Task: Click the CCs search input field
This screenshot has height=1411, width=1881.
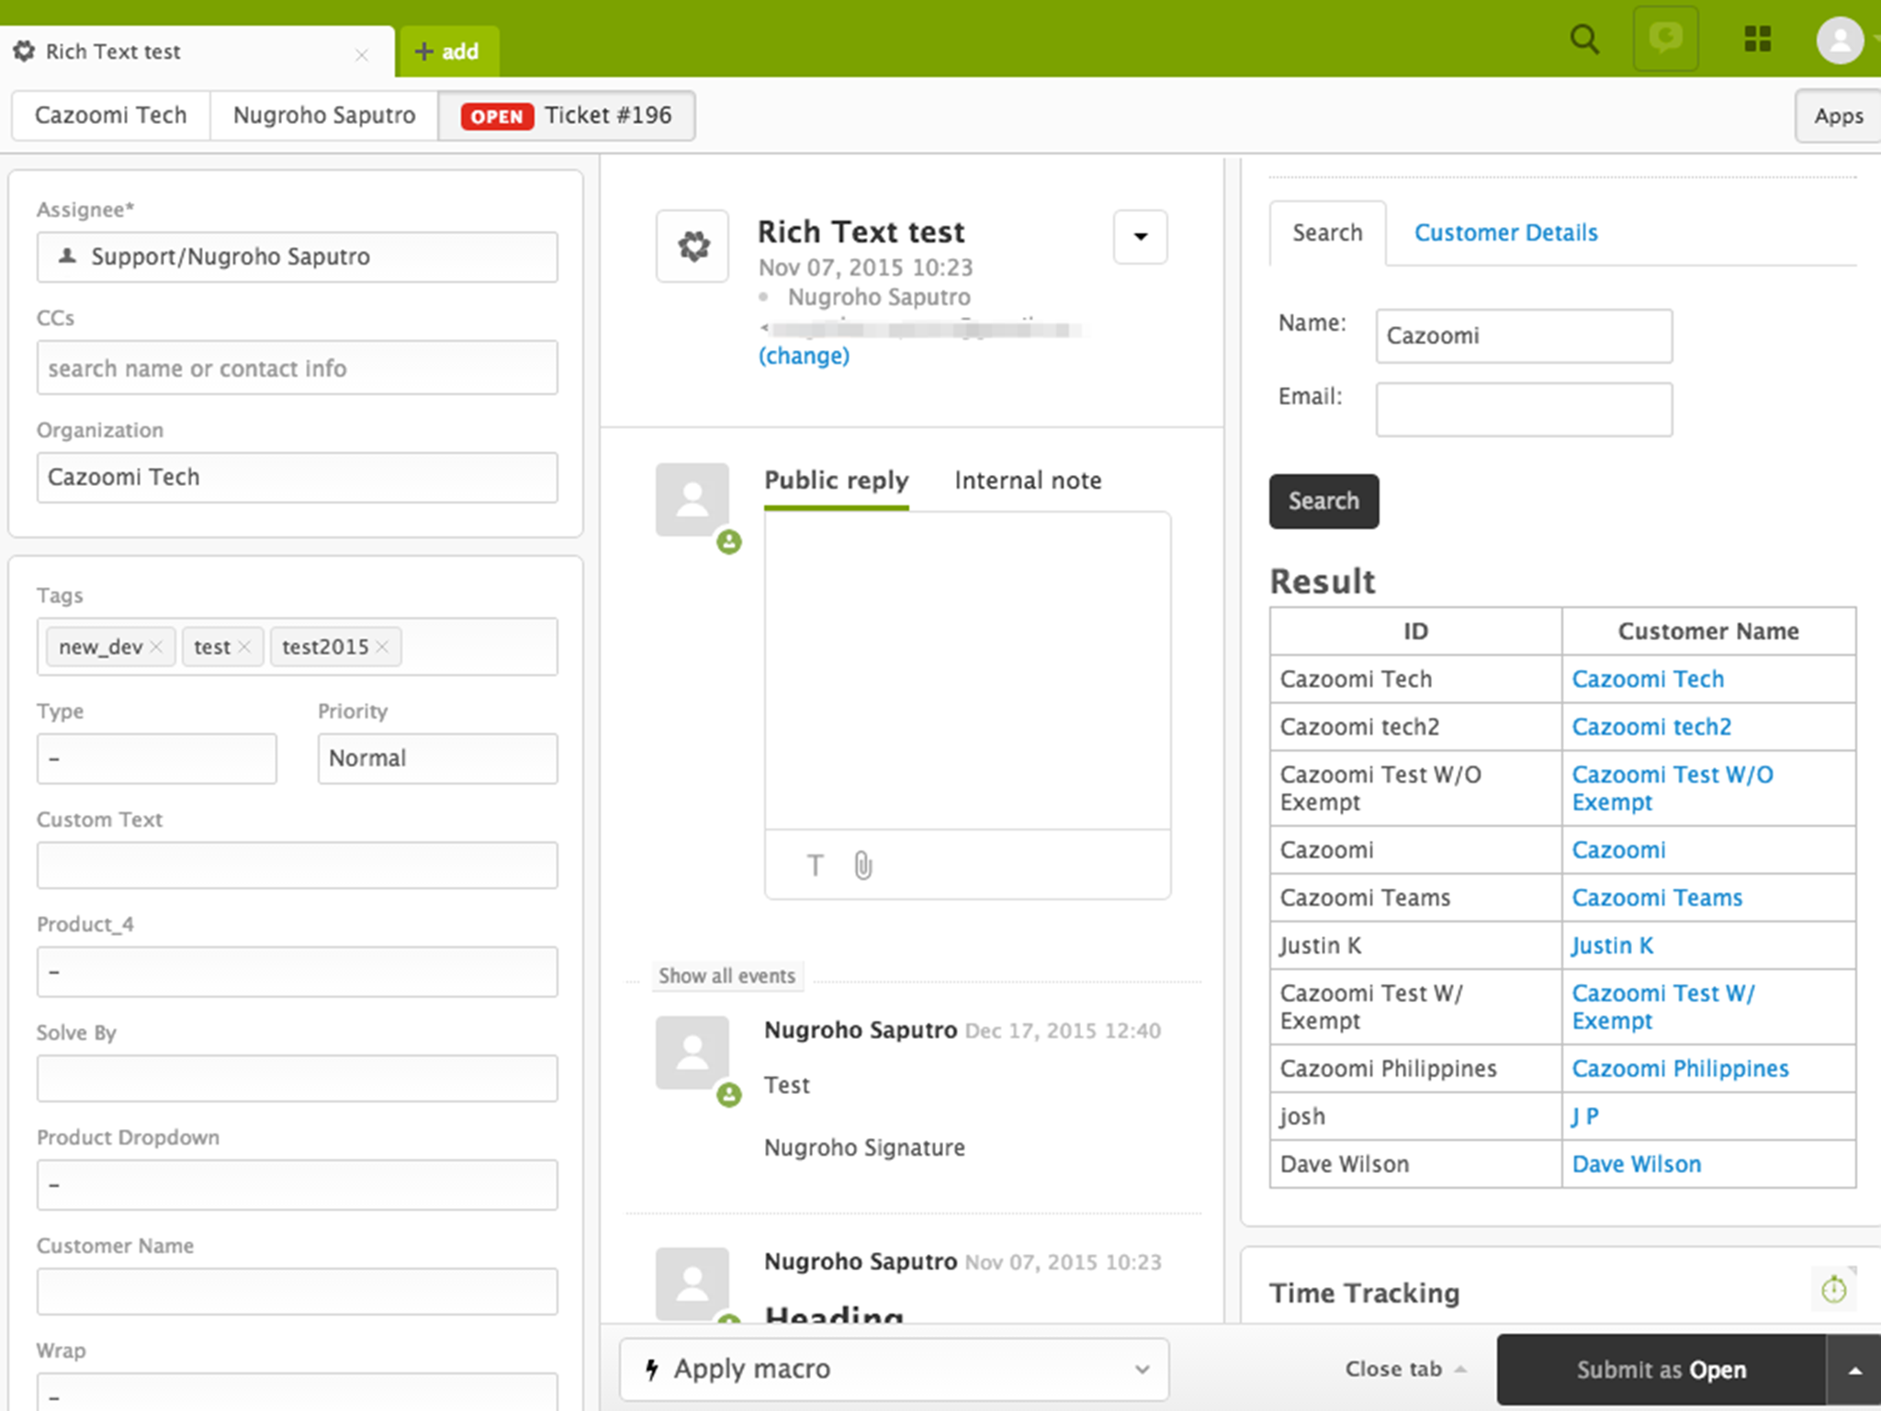Action: click(297, 368)
